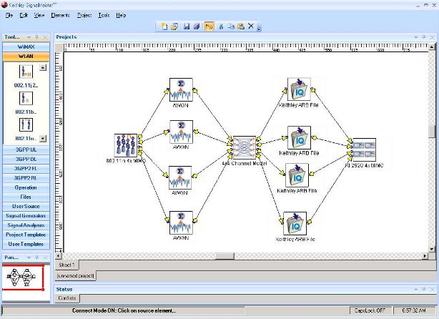Viewport: 439px width, 319px height.
Task: Open the toolbar options overflow arrow
Action: click(x=259, y=29)
